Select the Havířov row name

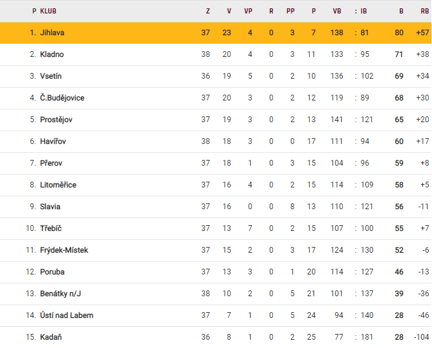tap(53, 141)
